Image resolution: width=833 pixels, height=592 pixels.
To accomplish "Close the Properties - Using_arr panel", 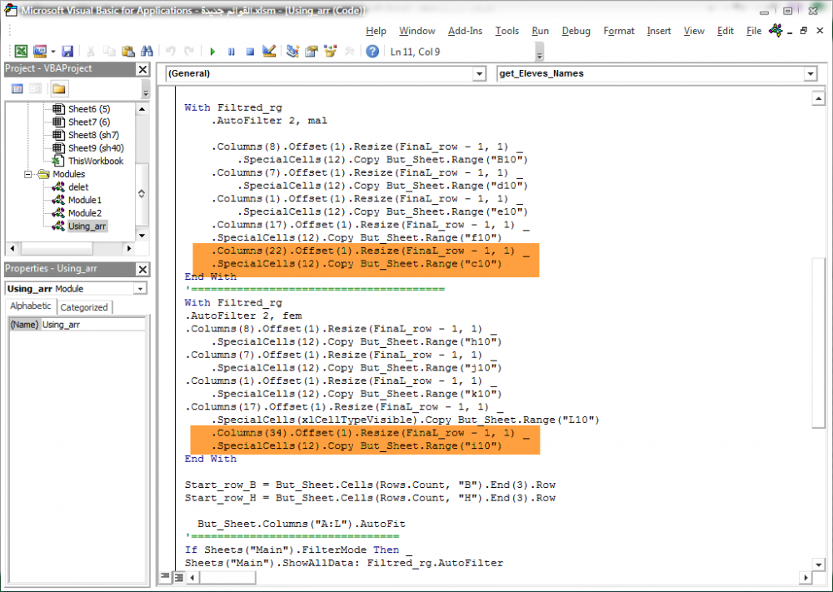I will (x=142, y=269).
